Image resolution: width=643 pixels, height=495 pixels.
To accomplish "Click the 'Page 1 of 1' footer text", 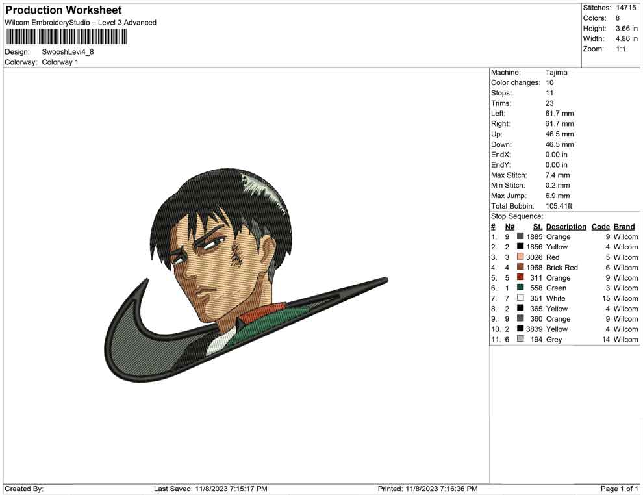I will (619, 489).
